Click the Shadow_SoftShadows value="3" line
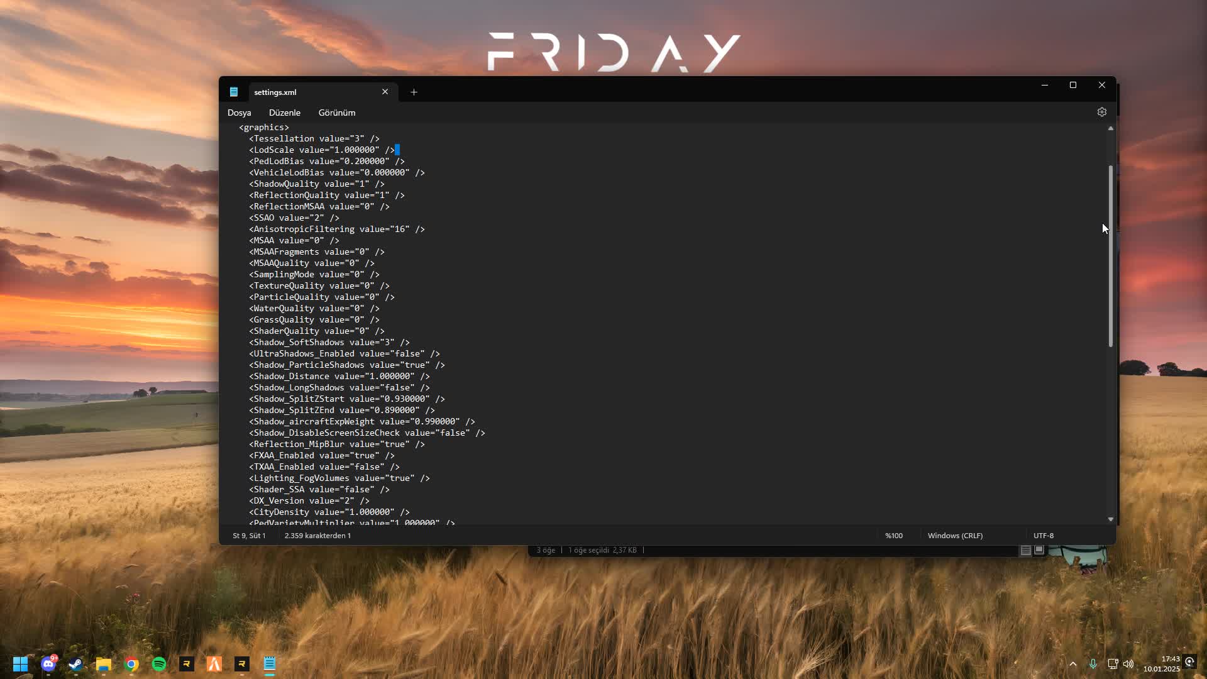This screenshot has width=1207, height=679. pos(329,343)
